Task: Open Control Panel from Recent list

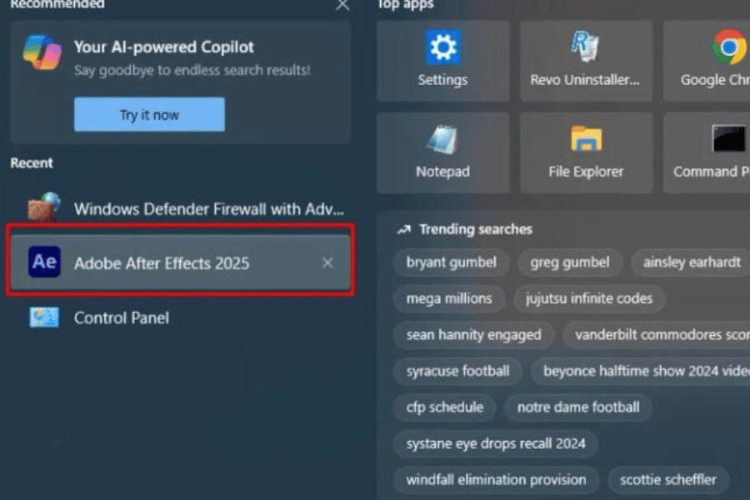Action: click(x=121, y=317)
